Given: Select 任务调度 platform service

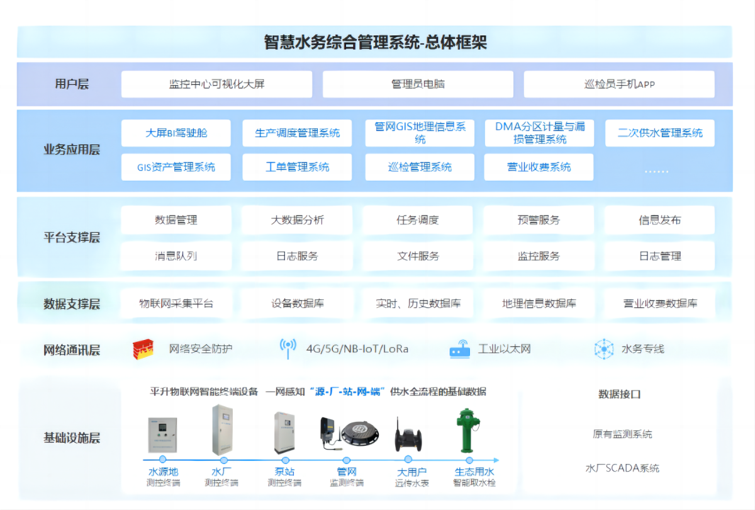Looking at the screenshot, I should click(418, 220).
